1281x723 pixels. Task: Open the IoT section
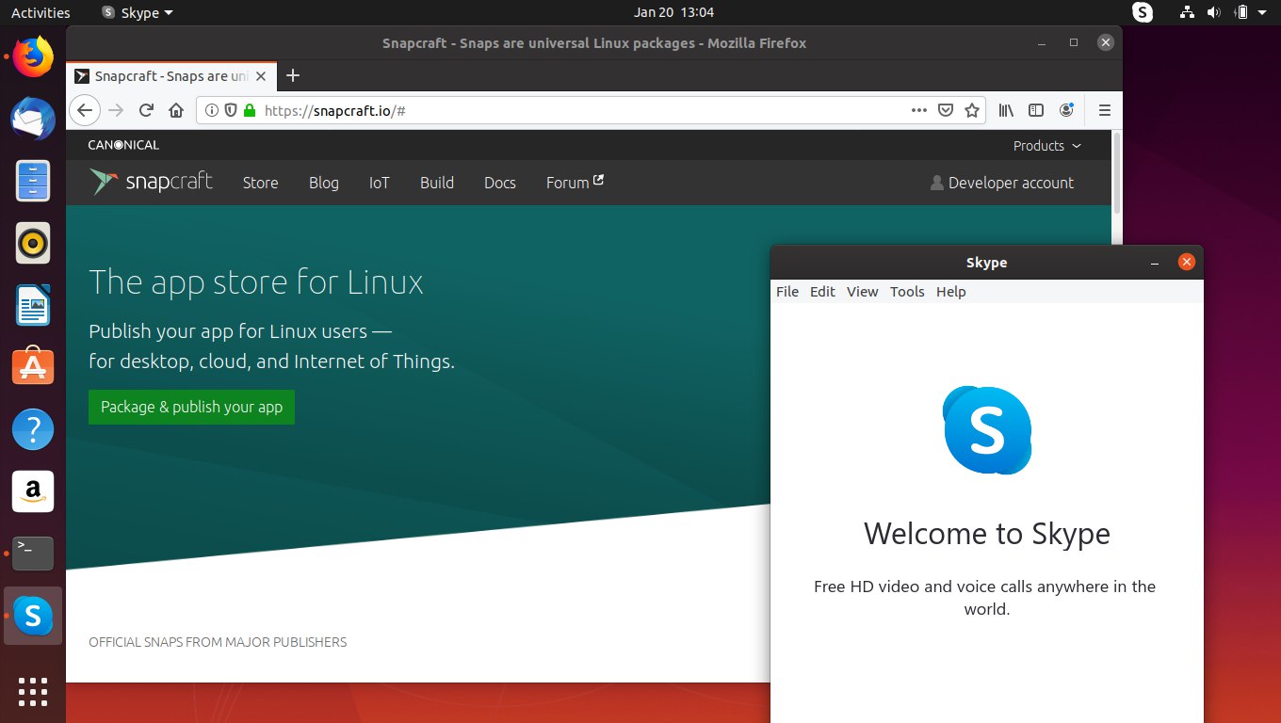379,183
